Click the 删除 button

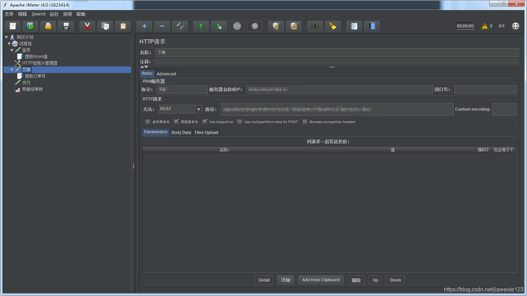click(356, 280)
